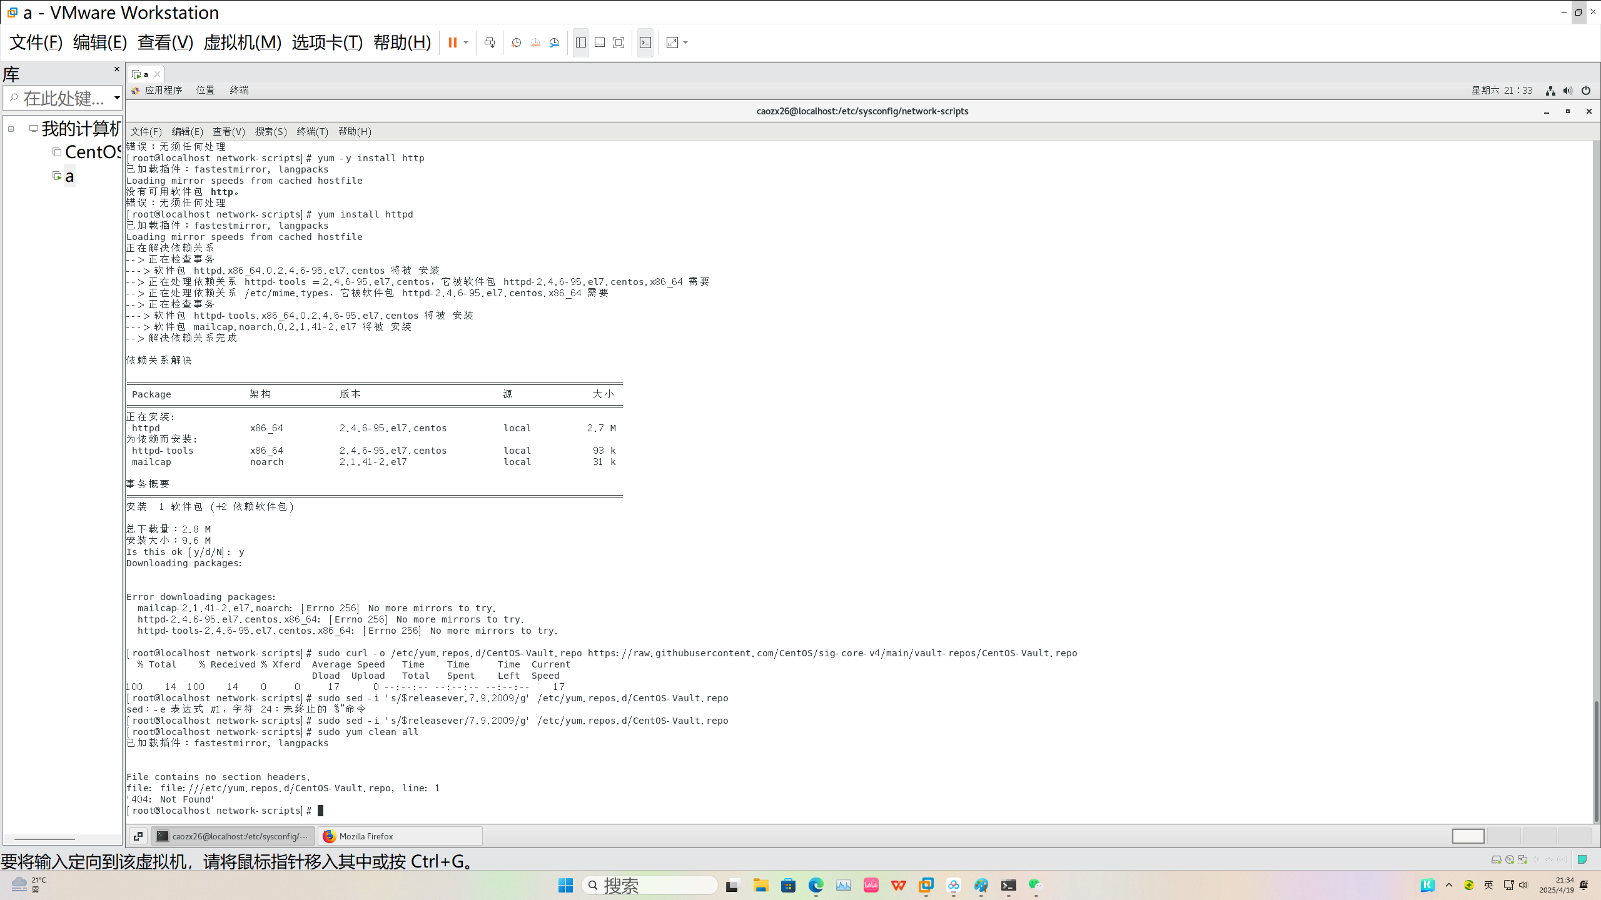Viewport: 1601px width, 900px height.
Task: Click the terminal vertical scrollbar thumb
Action: tap(1595, 760)
